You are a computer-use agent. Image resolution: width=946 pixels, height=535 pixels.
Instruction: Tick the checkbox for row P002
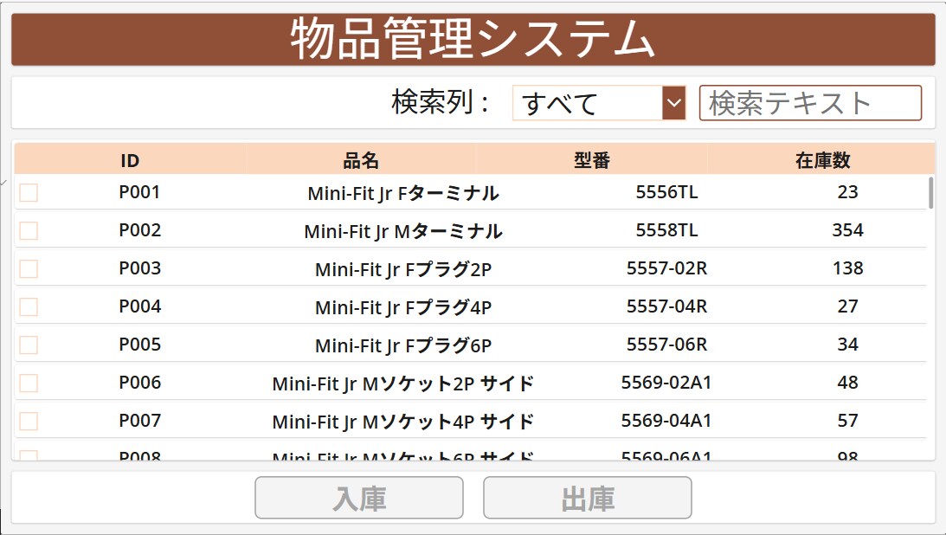tap(29, 230)
